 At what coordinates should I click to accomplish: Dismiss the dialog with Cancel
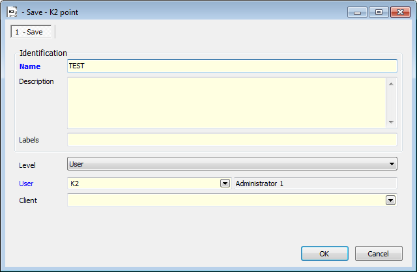pyautogui.click(x=379, y=253)
